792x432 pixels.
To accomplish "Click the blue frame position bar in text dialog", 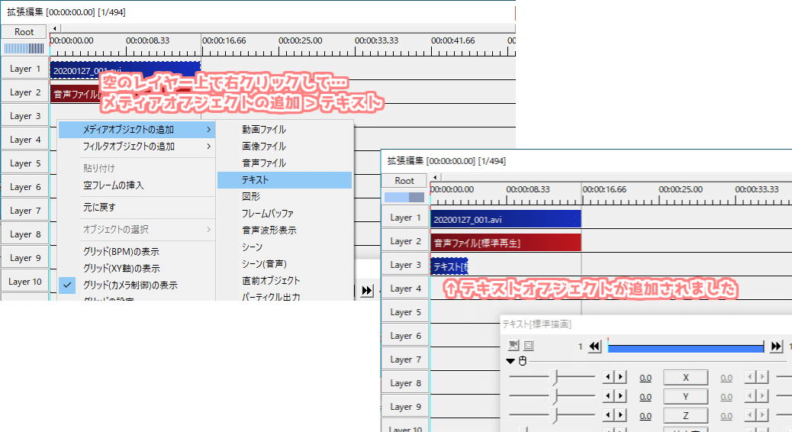I will point(685,347).
